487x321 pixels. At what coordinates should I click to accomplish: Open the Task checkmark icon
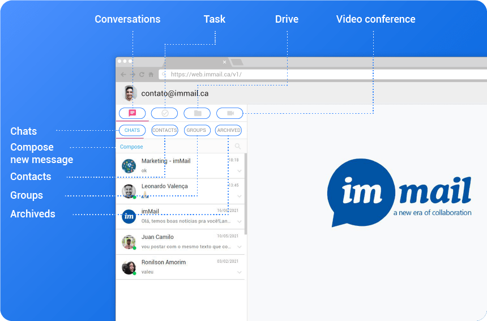tap(165, 113)
